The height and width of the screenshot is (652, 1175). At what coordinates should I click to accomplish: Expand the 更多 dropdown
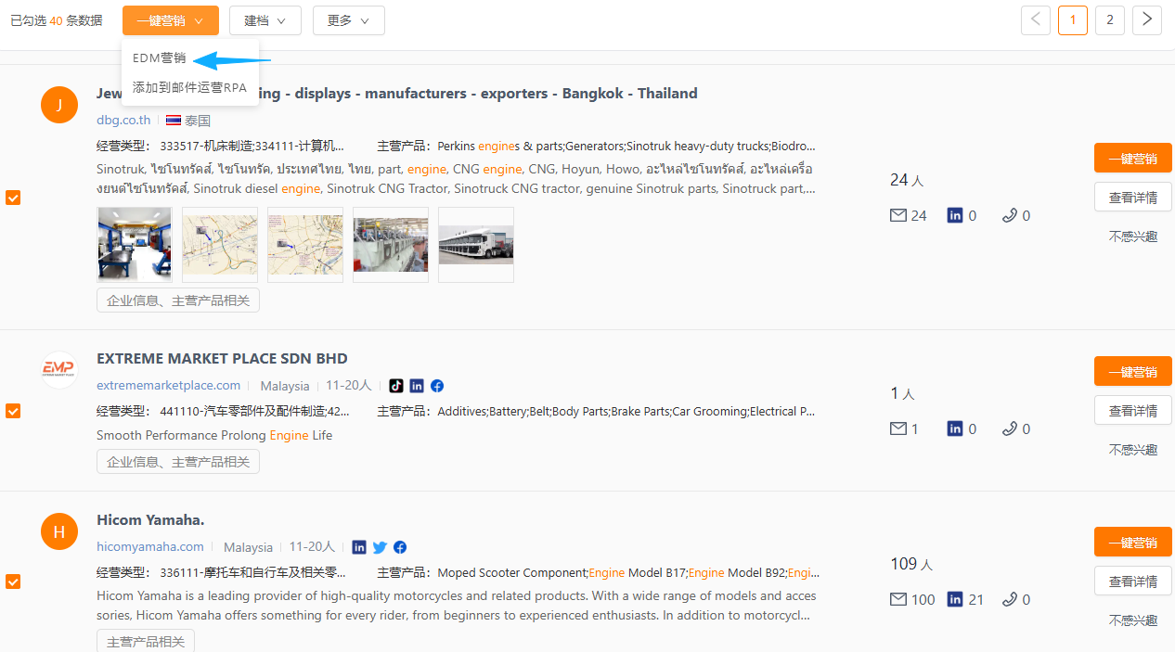point(349,20)
